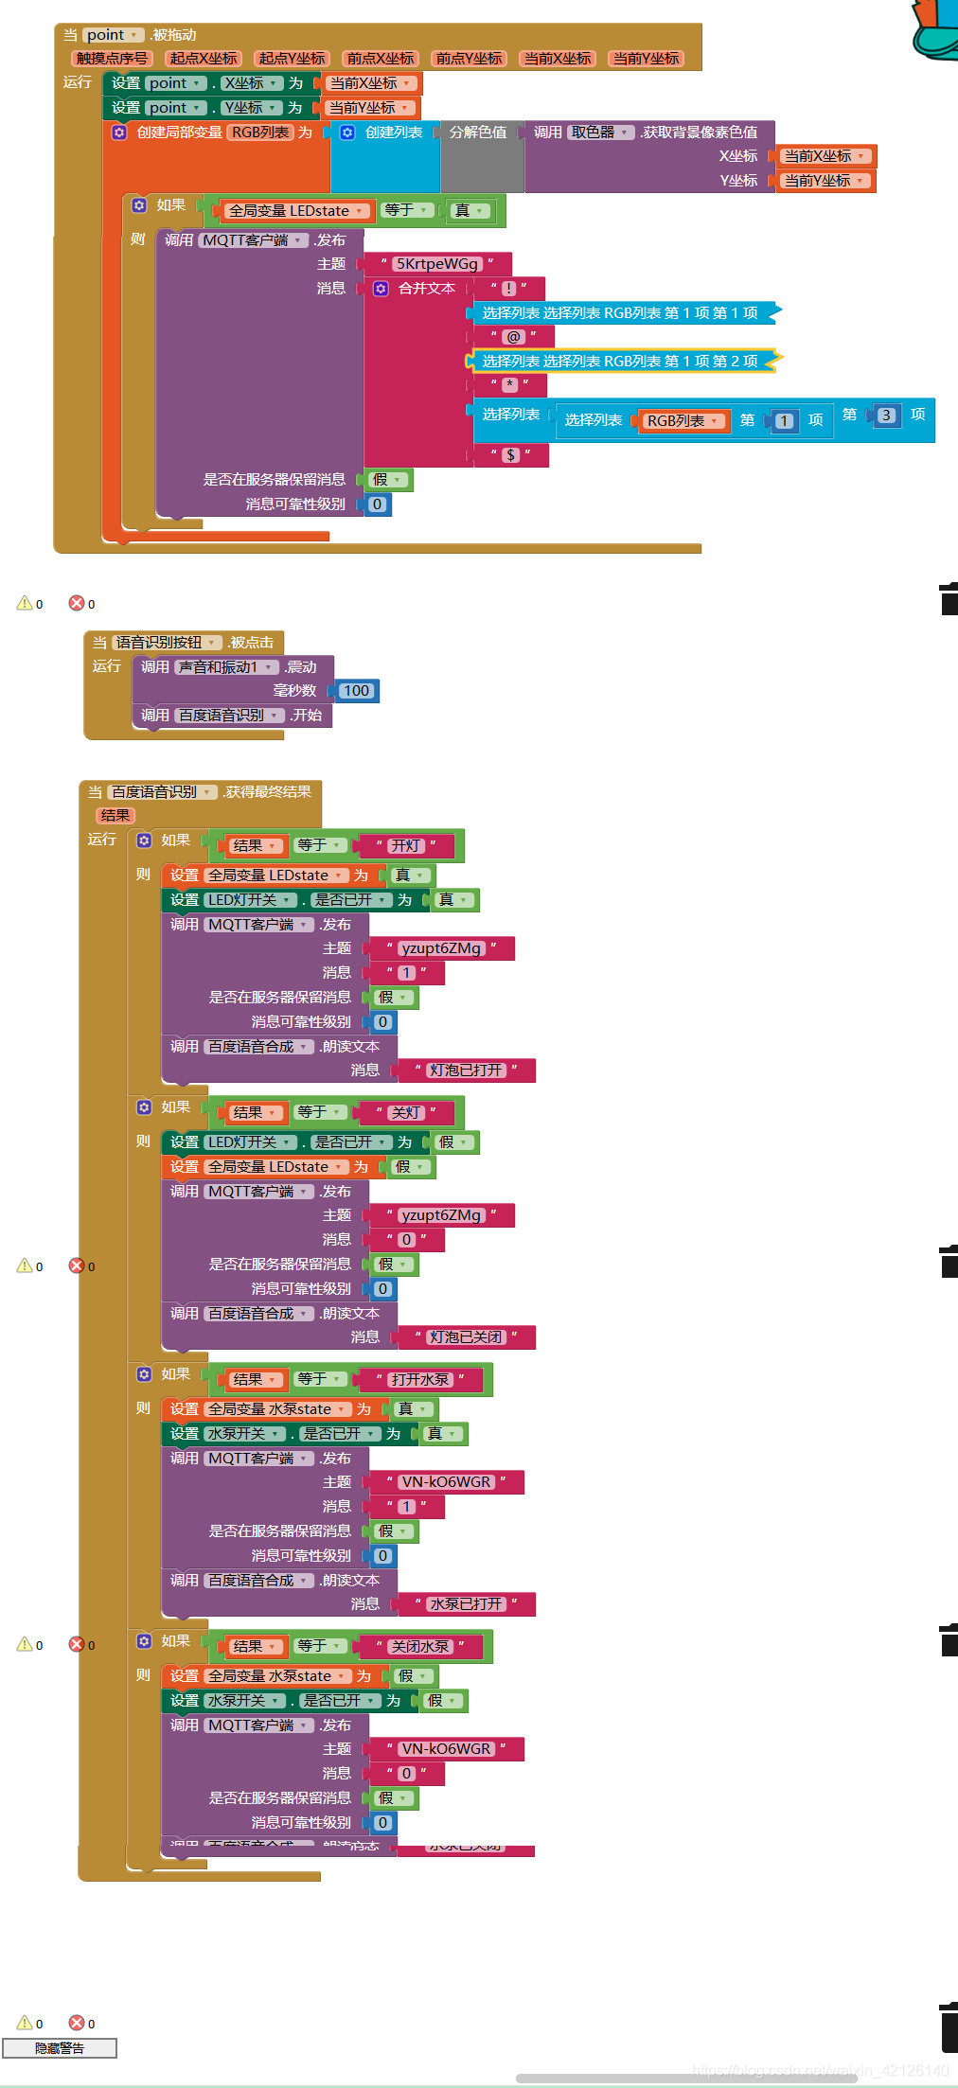Image resolution: width=958 pixels, height=2088 pixels.
Task: Edit 5KrtpeWGg topic text field
Action: coord(436,264)
